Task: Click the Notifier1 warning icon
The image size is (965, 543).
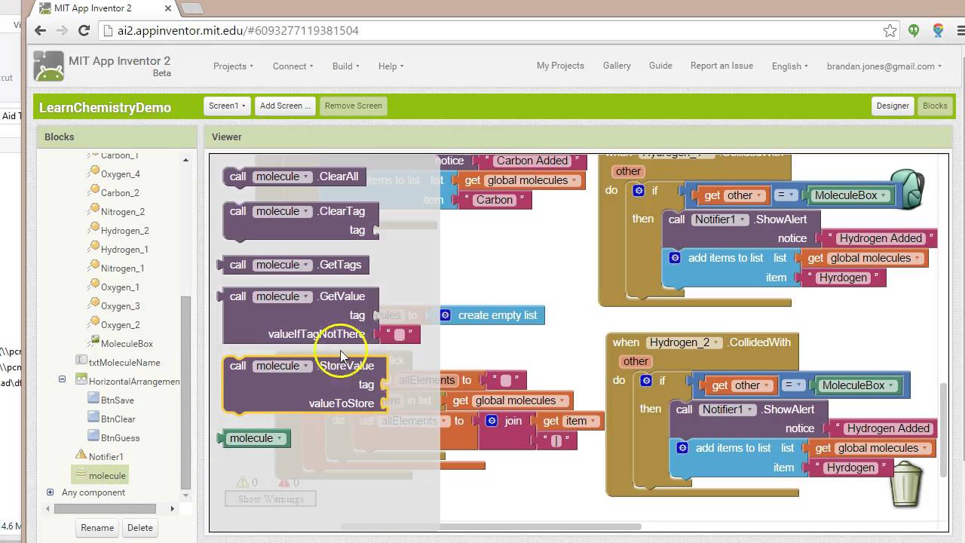Action: pos(81,456)
